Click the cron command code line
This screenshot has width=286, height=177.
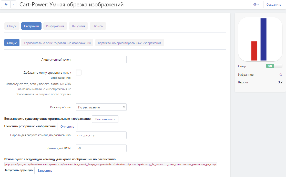pos(110,164)
